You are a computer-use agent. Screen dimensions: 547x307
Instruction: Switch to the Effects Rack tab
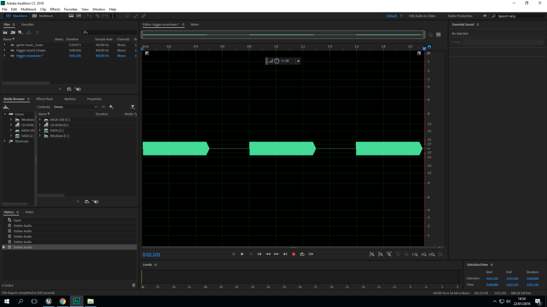[x=44, y=99]
